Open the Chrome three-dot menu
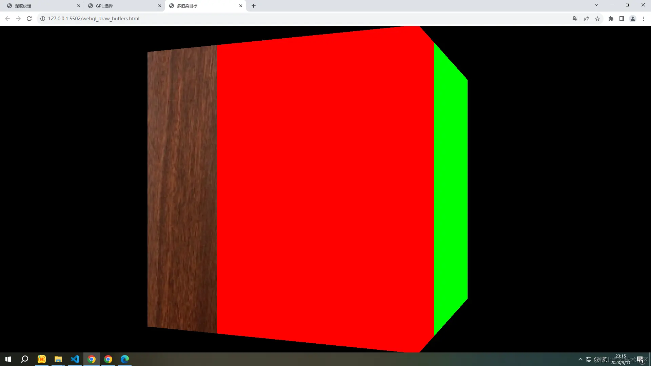Image resolution: width=651 pixels, height=366 pixels. (x=644, y=19)
